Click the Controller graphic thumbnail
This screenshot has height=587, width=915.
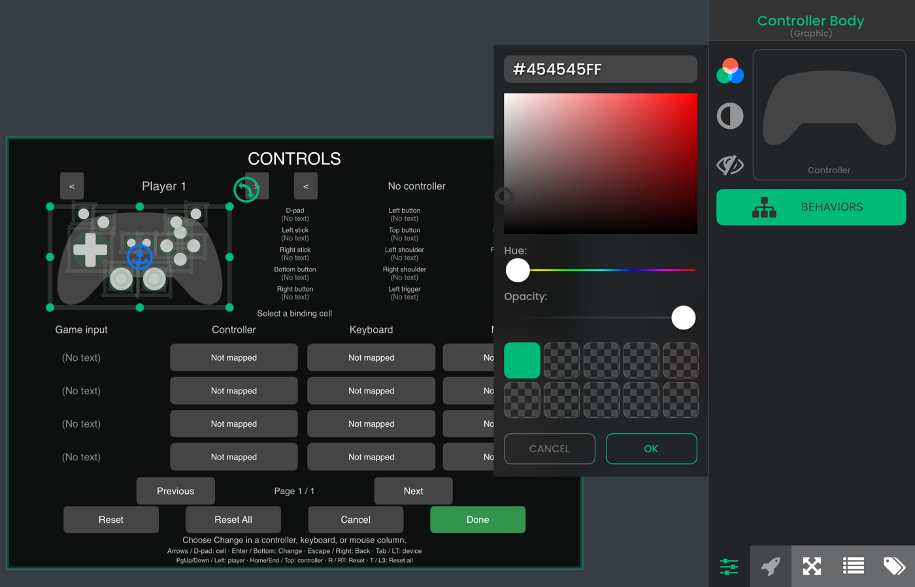point(829,115)
